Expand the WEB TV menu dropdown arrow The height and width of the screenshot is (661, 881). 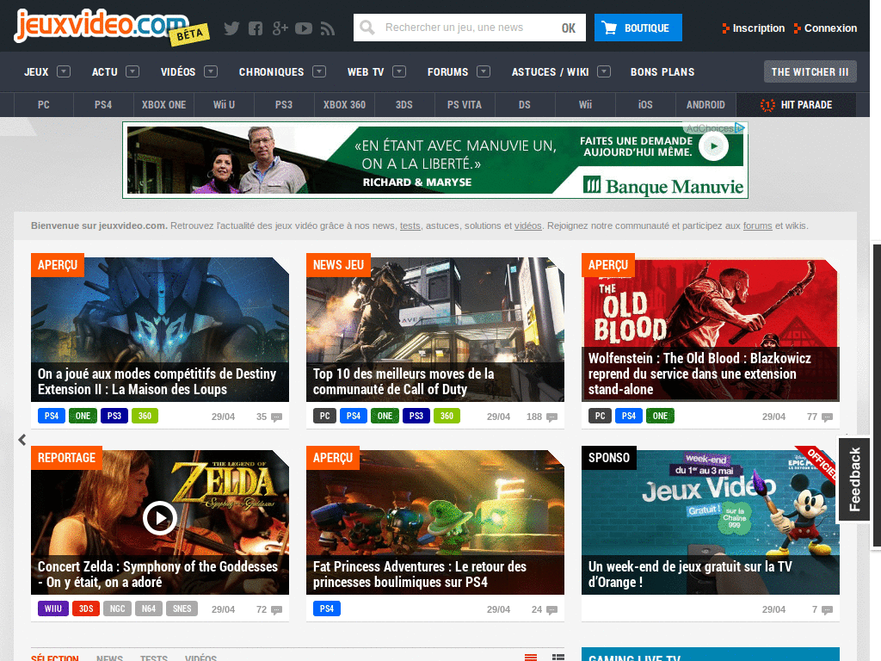(399, 71)
